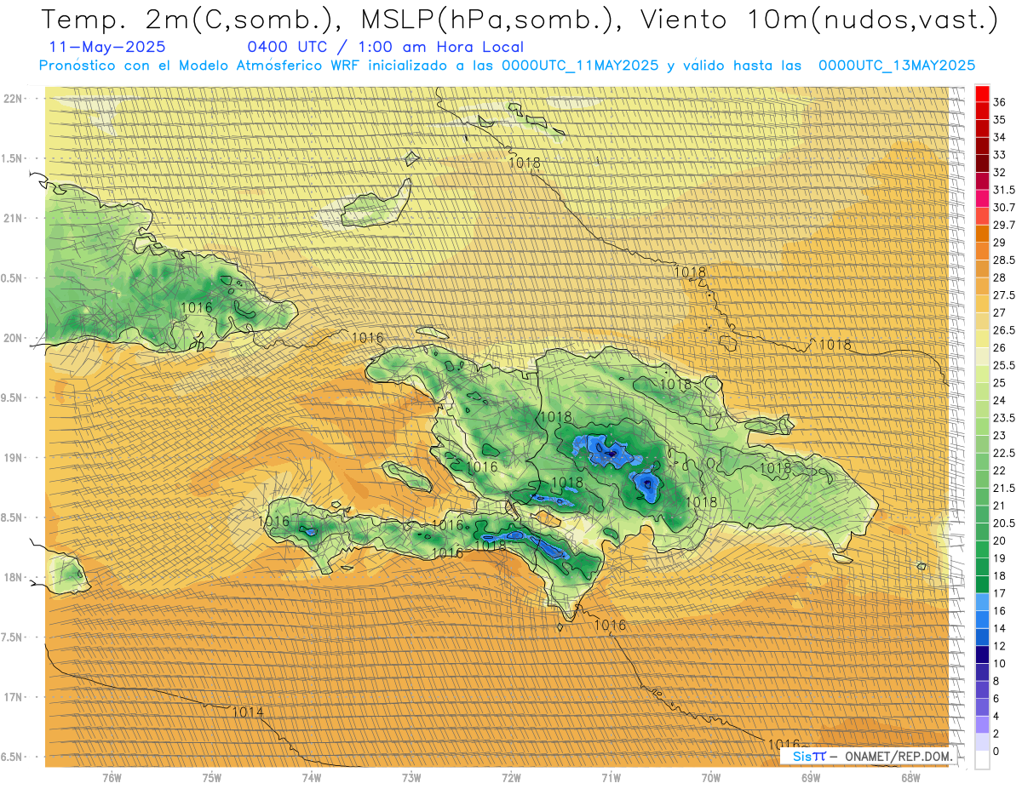Click legend scale value '22.5'
The height and width of the screenshot is (789, 1022).
[x=1004, y=453]
